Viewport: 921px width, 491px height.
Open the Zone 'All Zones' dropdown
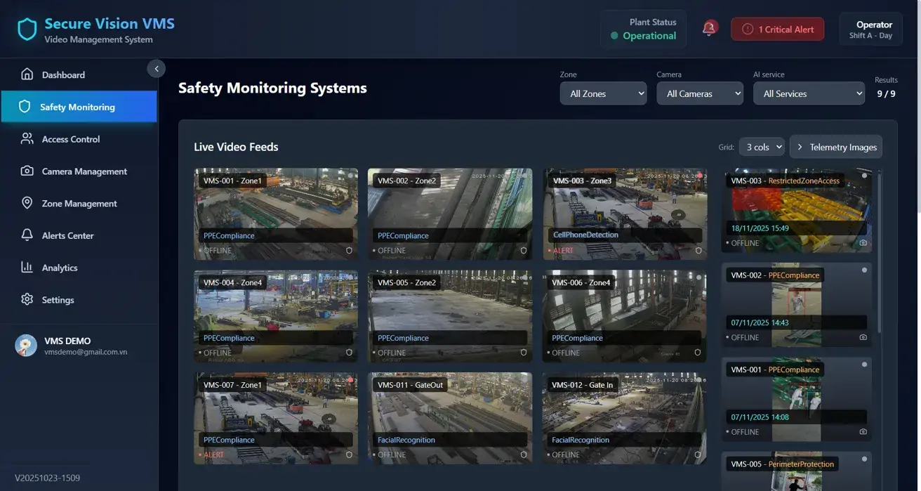(603, 93)
